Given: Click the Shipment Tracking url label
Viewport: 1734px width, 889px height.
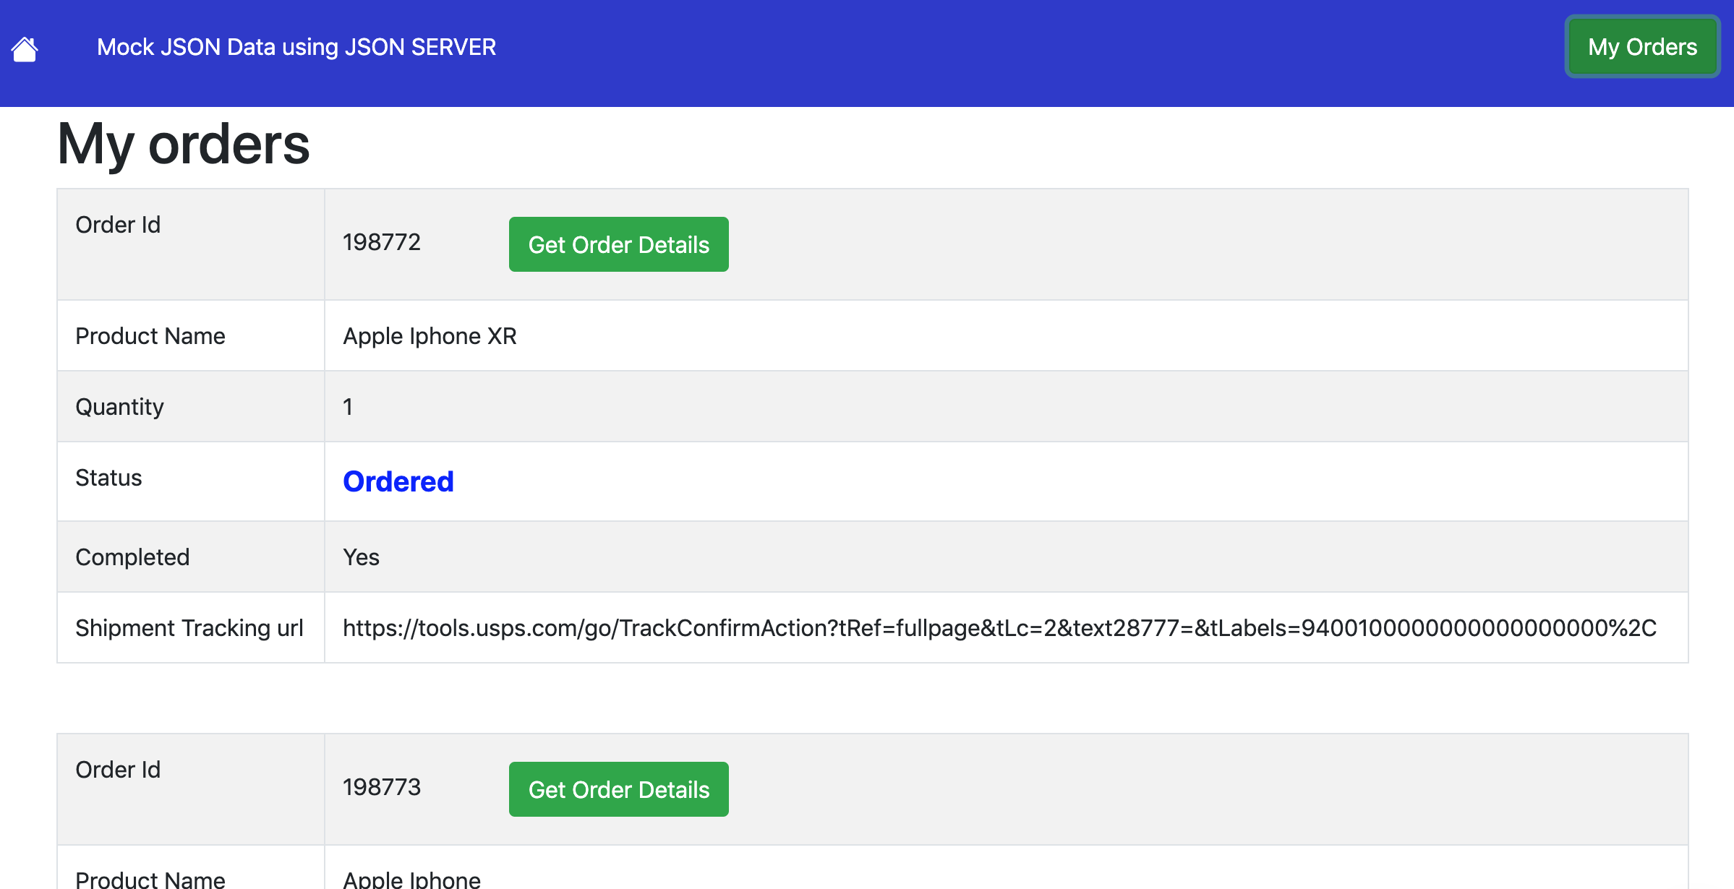Looking at the screenshot, I should click(x=189, y=627).
